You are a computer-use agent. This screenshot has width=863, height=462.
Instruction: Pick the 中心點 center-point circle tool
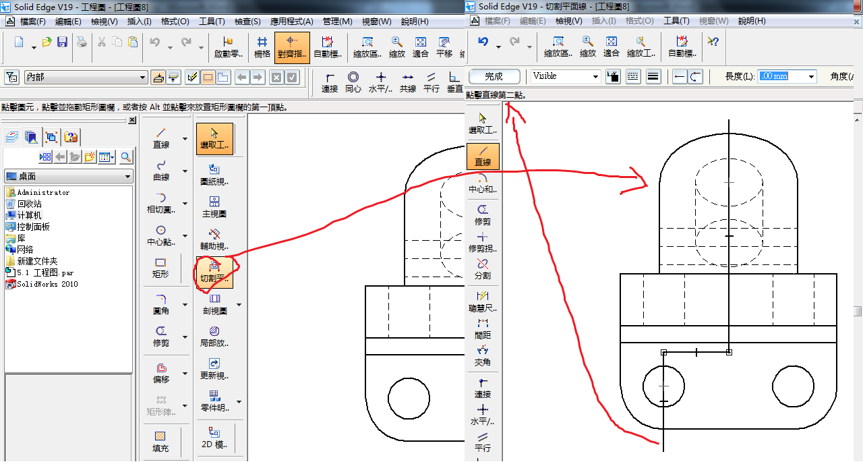pos(160,235)
